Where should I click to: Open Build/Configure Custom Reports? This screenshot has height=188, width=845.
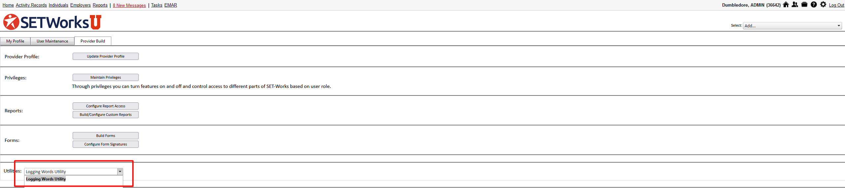pos(106,115)
